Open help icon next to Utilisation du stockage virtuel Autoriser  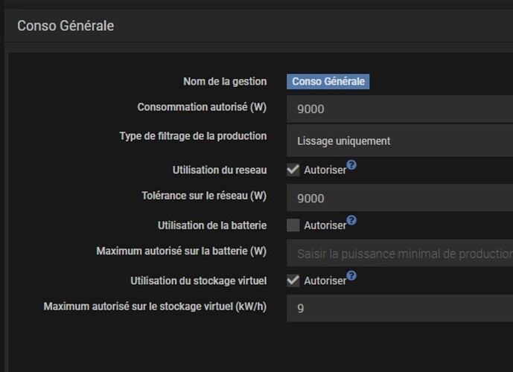tap(351, 275)
